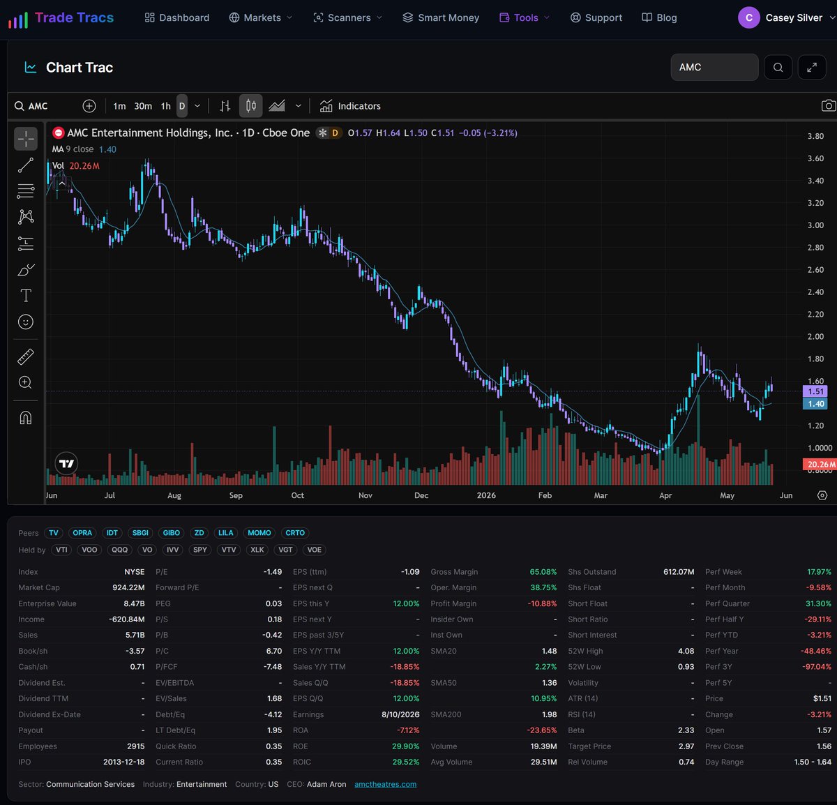Click the IDT peer ticker

point(112,533)
